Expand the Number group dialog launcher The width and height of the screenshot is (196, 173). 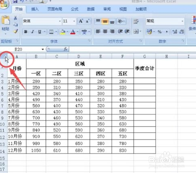183,41
